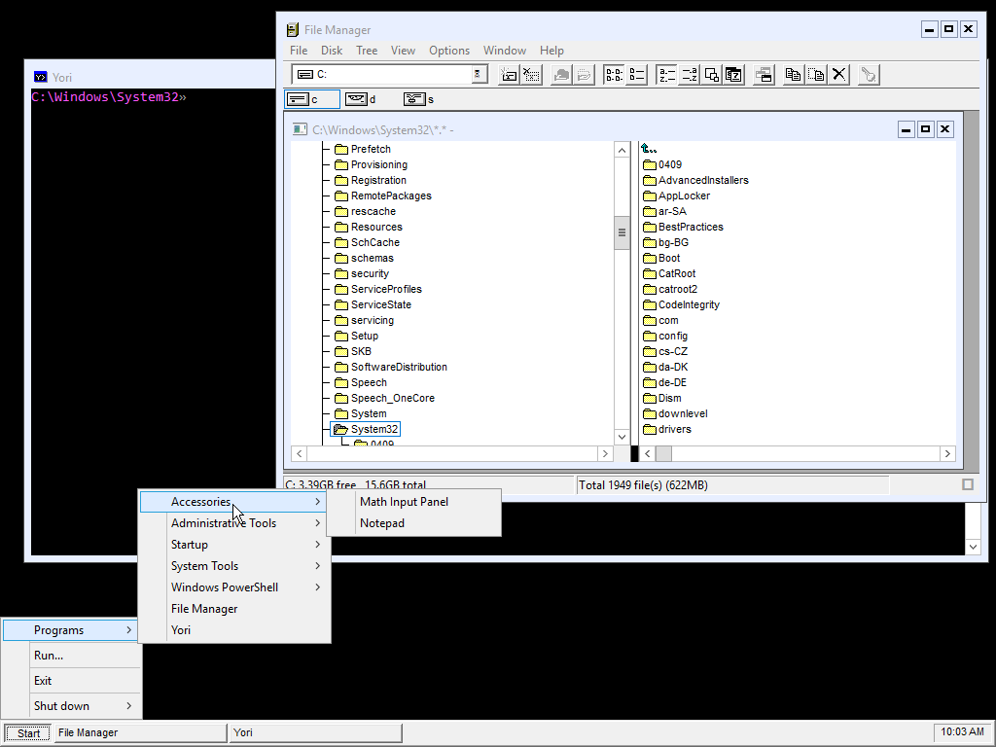Open the Options menu in File Manager
Screen dimensions: 996x747
coord(448,50)
